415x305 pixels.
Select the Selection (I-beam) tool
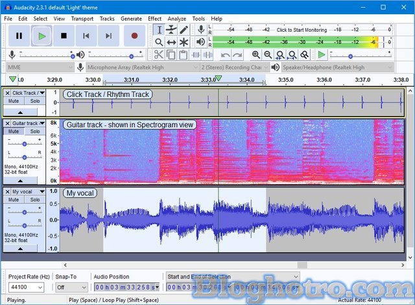(159, 30)
